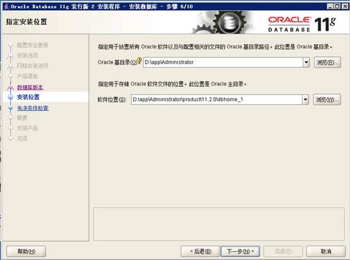Image resolution: width=350 pixels, height=260 pixels.
Task: Click the empty message area at bottom
Action: pyautogui.click(x=219, y=225)
